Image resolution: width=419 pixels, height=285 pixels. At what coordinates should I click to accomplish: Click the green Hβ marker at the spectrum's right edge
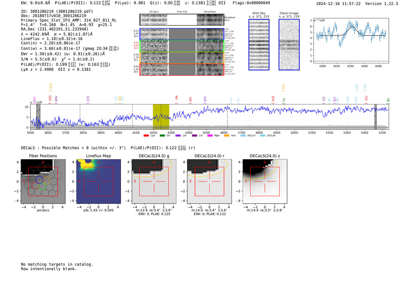click(388, 101)
